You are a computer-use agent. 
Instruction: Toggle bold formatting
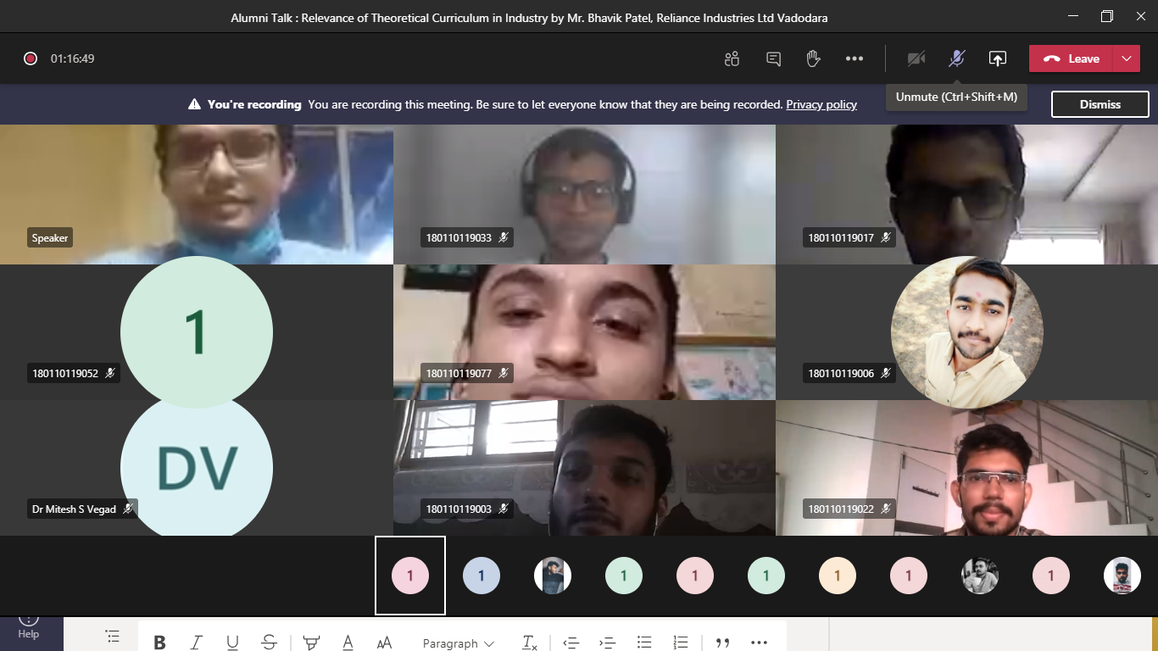[159, 643]
